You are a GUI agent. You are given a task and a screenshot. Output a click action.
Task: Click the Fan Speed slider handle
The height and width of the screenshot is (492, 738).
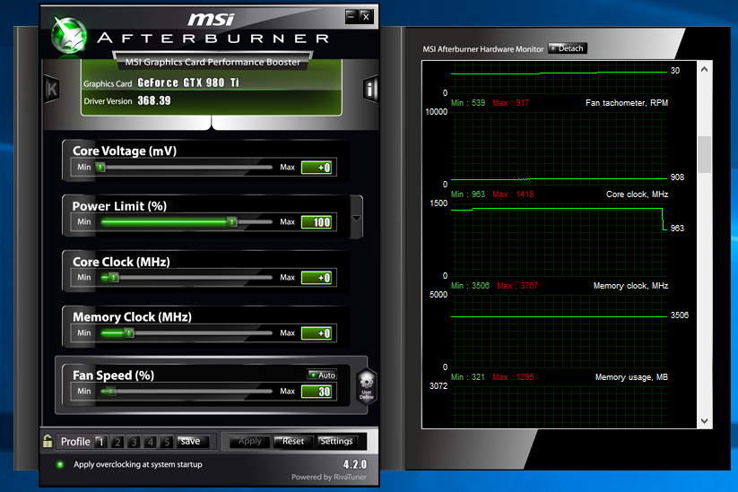pyautogui.click(x=110, y=391)
